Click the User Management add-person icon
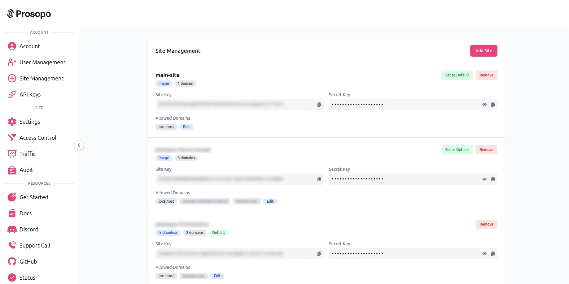Viewport: 569px width, 284px height. (12, 62)
